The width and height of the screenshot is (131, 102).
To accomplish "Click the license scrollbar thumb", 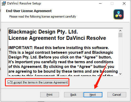I will [120, 35].
